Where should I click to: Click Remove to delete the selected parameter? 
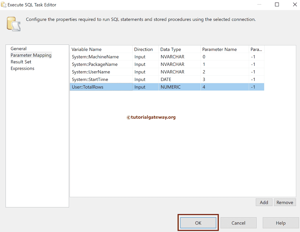pos(284,202)
